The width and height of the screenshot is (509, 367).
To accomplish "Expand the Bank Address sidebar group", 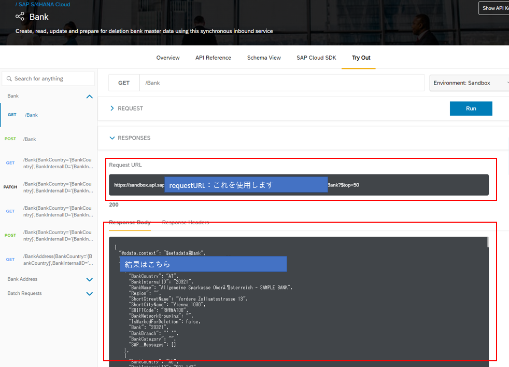I will (x=90, y=280).
